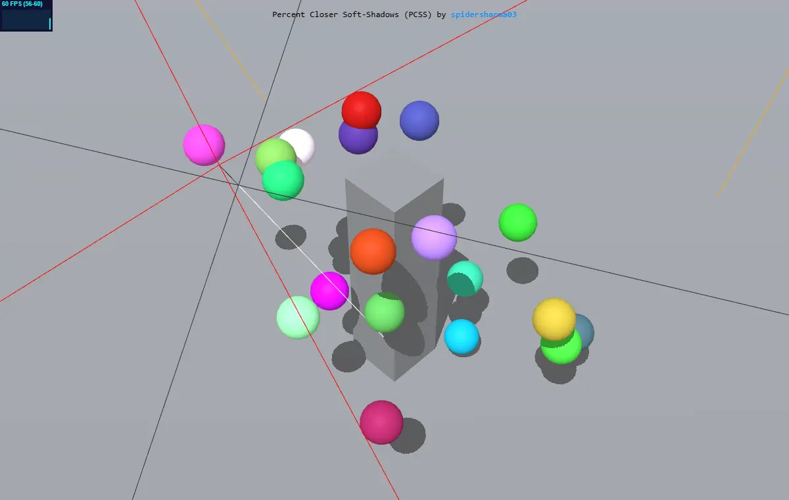This screenshot has width=789, height=500.
Task: Select the yellow sphere
Action: click(x=554, y=319)
